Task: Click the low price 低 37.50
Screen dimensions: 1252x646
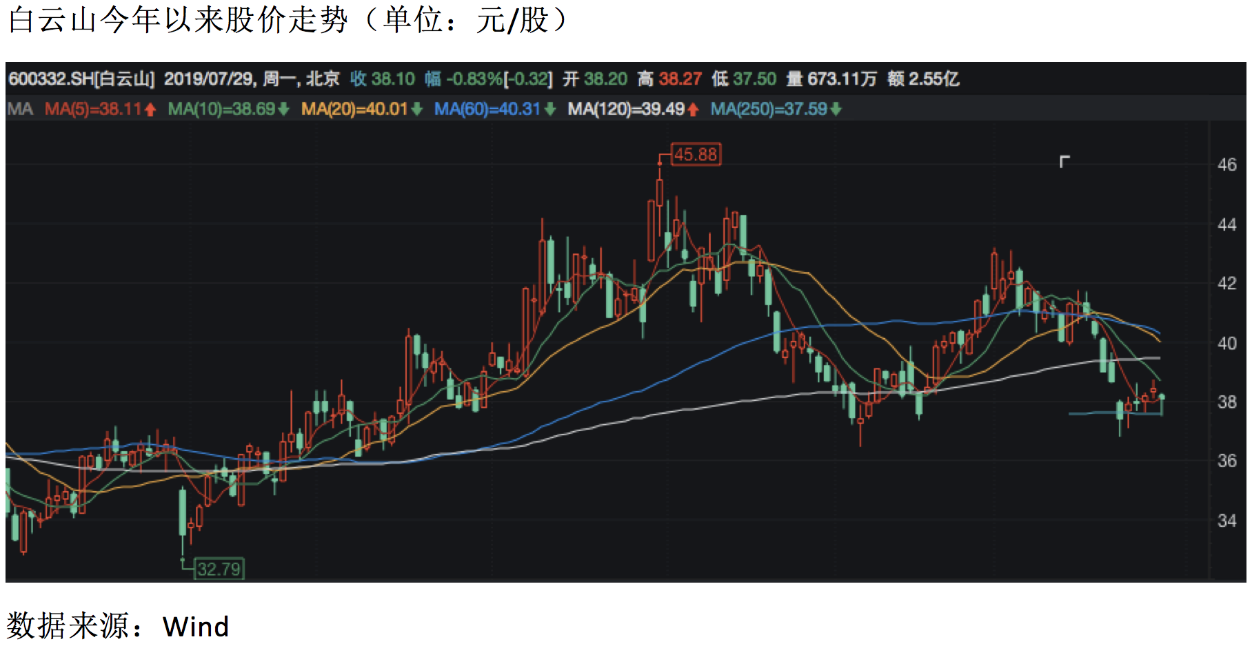Action: tap(744, 79)
